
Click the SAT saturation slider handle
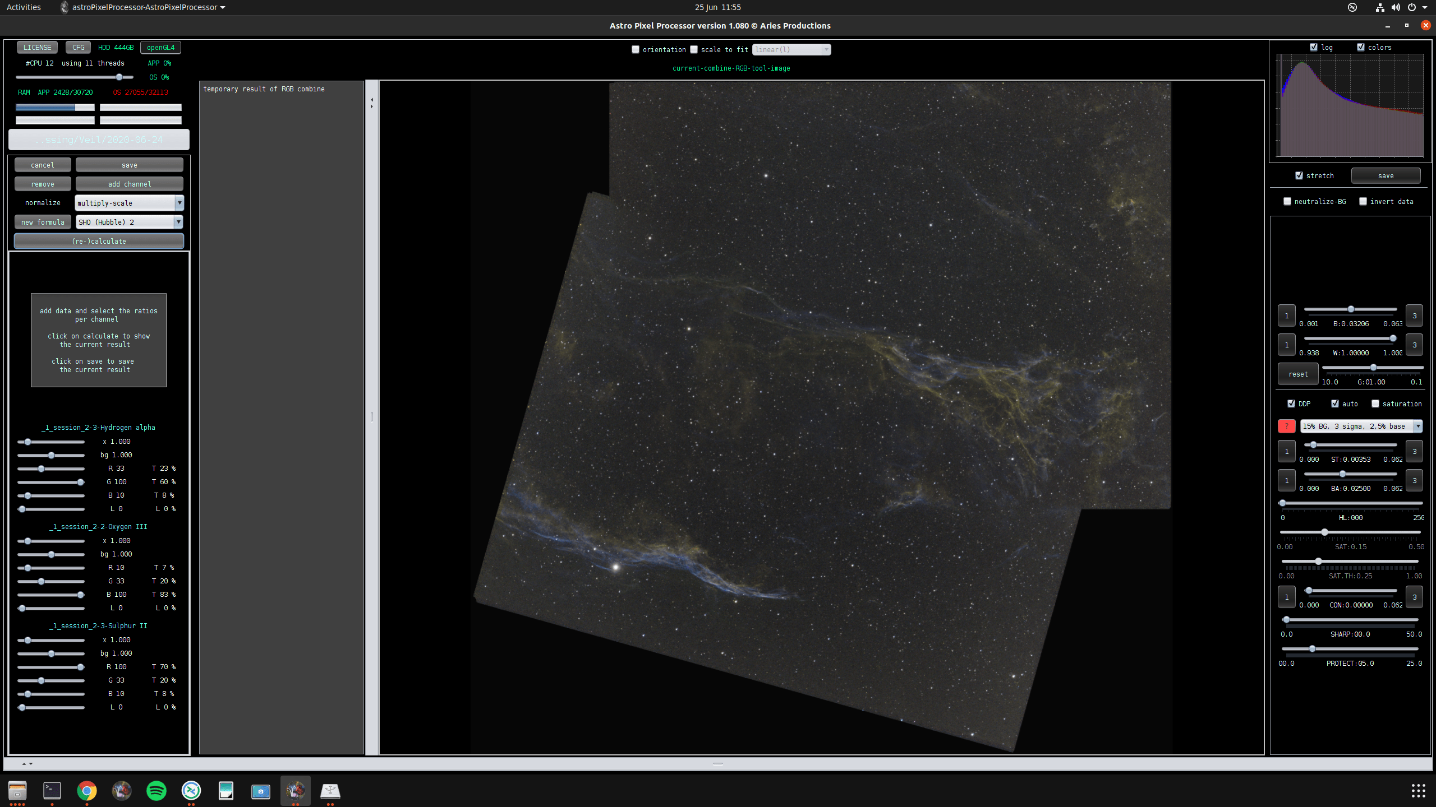pos(1324,532)
